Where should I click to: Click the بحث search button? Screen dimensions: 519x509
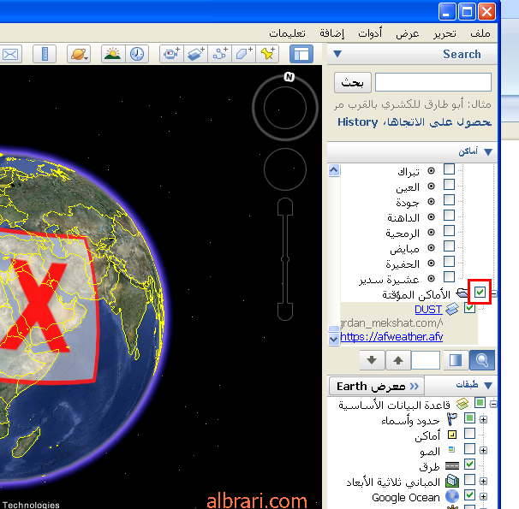[x=353, y=83]
